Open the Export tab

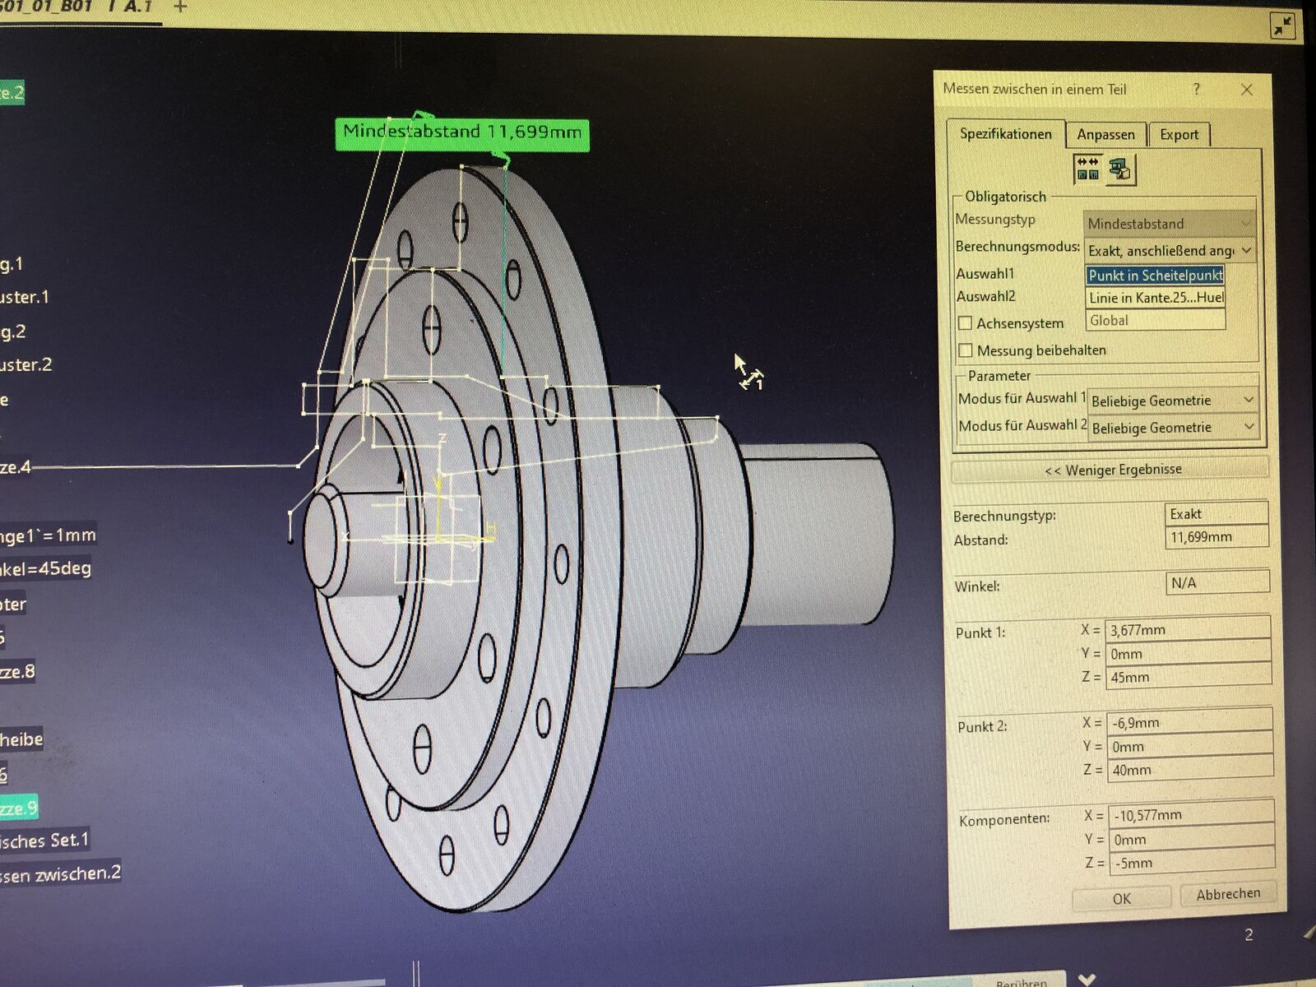(x=1179, y=135)
